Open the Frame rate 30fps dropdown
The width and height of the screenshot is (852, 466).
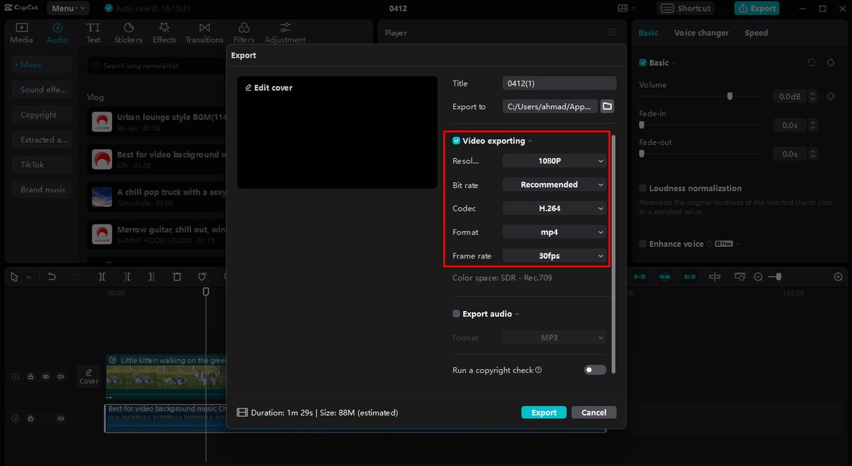tap(554, 256)
